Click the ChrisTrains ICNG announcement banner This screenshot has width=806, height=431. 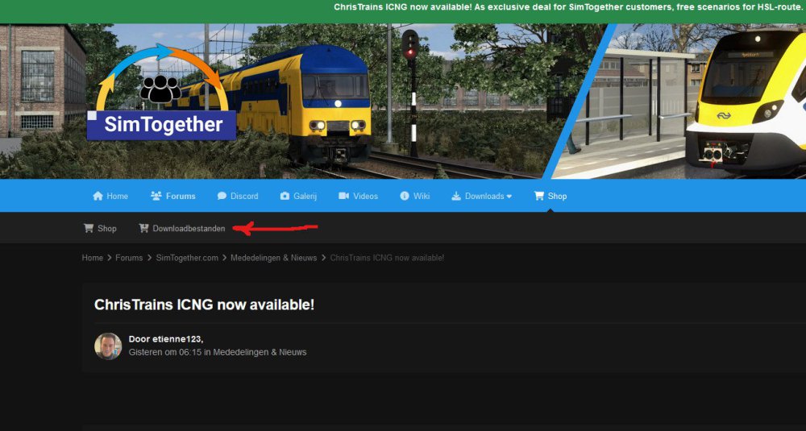click(x=568, y=7)
